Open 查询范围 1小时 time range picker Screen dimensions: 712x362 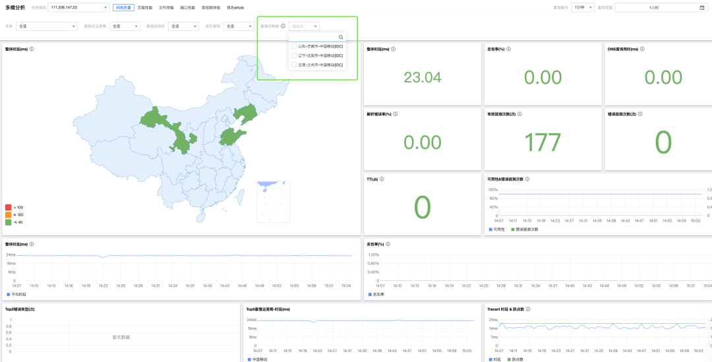click(661, 7)
